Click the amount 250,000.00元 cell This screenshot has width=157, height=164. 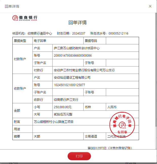tap(63, 107)
